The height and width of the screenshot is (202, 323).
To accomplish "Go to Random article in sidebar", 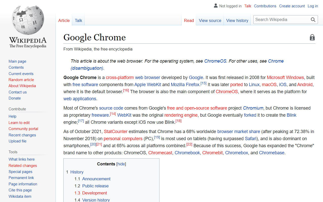I will point(21,80).
